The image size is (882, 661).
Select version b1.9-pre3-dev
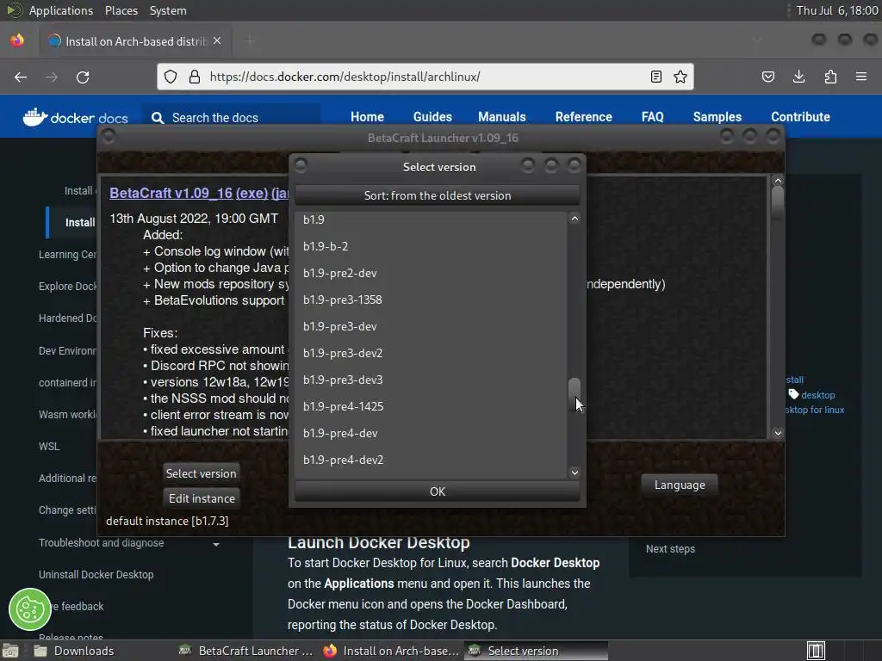(431, 326)
